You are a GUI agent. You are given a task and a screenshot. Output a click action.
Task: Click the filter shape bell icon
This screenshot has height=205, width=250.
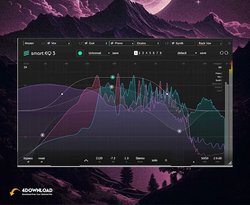[86, 160]
